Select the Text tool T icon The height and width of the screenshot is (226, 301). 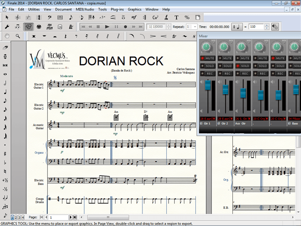(176, 18)
